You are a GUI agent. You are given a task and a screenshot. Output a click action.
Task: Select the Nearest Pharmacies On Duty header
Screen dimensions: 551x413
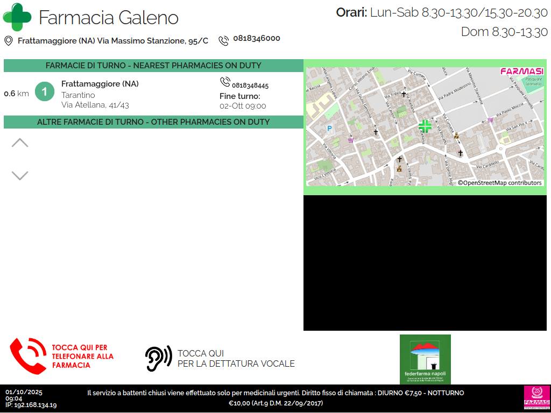tap(153, 66)
